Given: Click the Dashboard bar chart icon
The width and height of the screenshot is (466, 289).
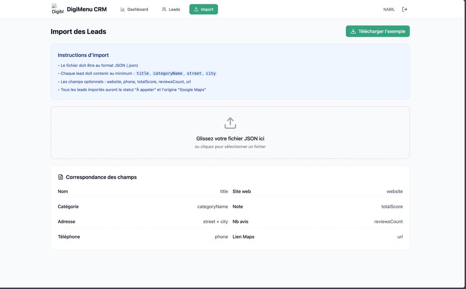Looking at the screenshot, I should click(x=123, y=9).
